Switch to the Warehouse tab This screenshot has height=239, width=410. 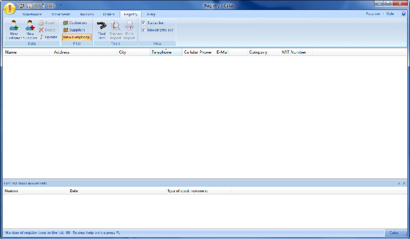32,14
